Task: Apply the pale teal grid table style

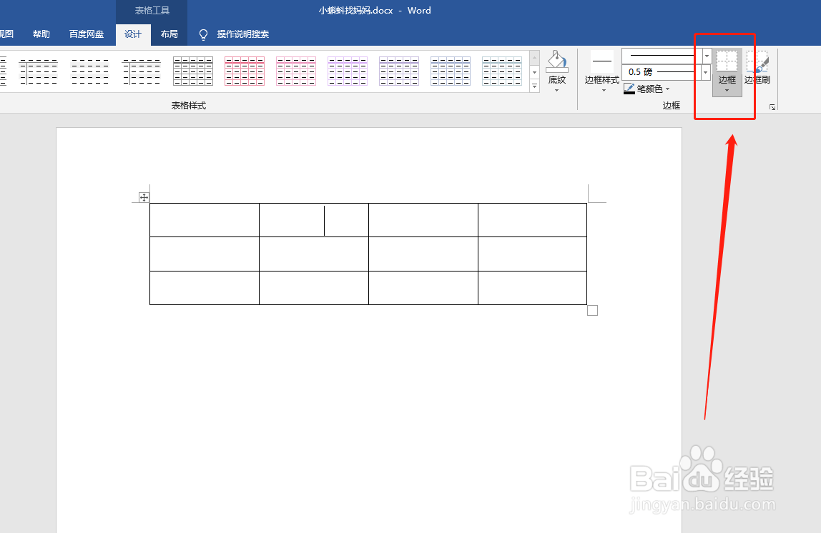Action: (x=502, y=71)
